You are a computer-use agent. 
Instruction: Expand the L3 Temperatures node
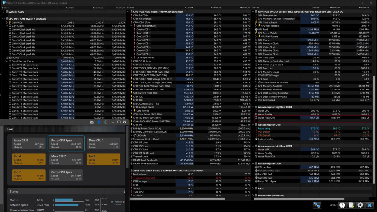pyautogui.click(x=131, y=57)
